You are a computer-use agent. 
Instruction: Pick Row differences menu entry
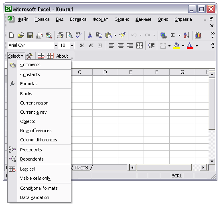pyautogui.click(x=40, y=131)
